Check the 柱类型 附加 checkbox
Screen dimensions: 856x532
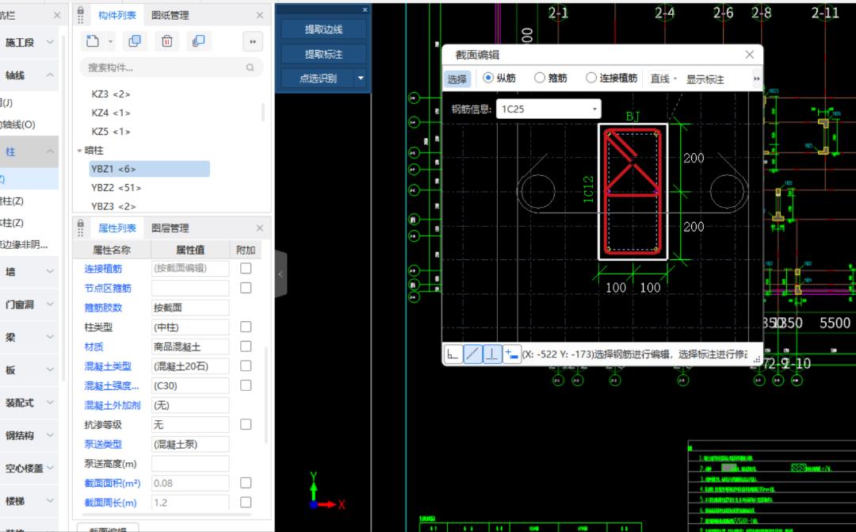coord(246,327)
